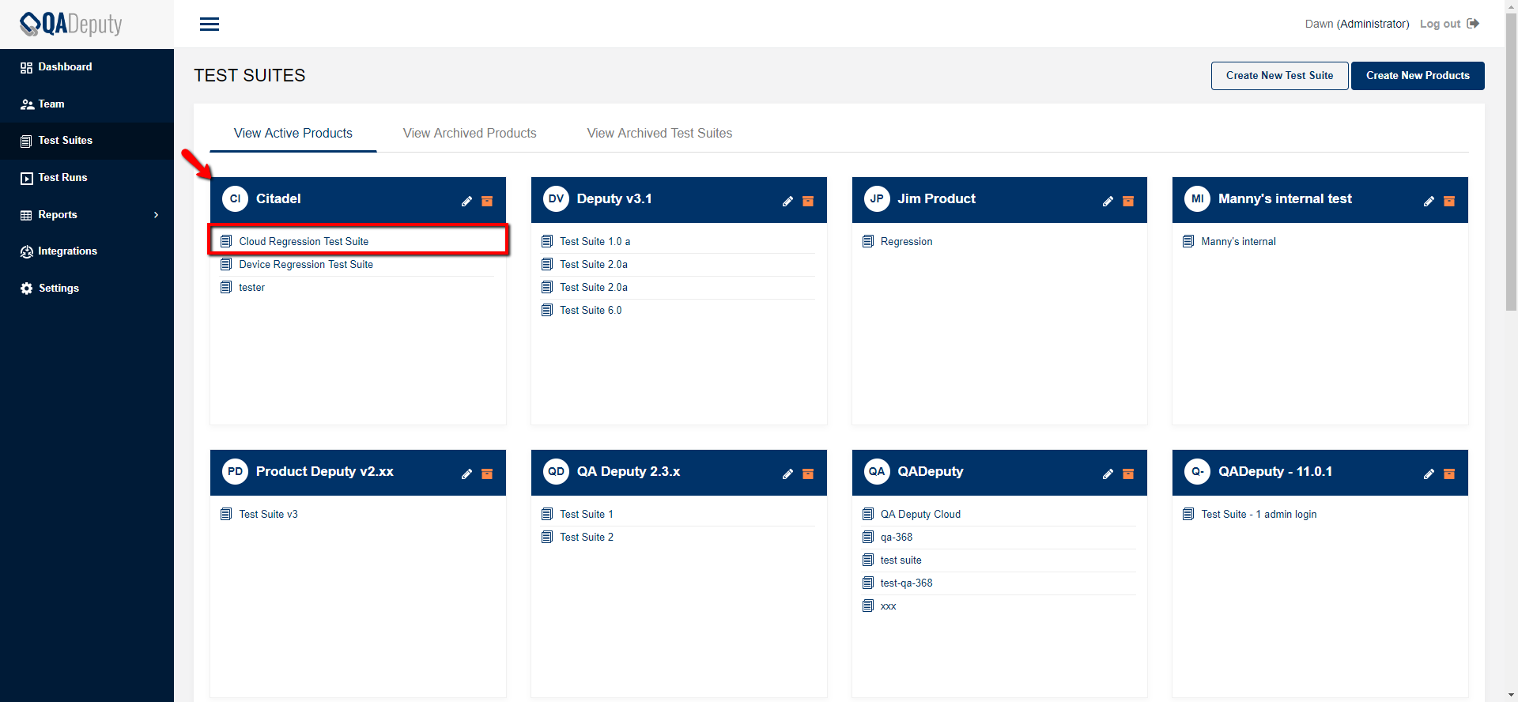Open Test Suite 1.0 a
This screenshot has height=702, width=1518.
tap(595, 242)
